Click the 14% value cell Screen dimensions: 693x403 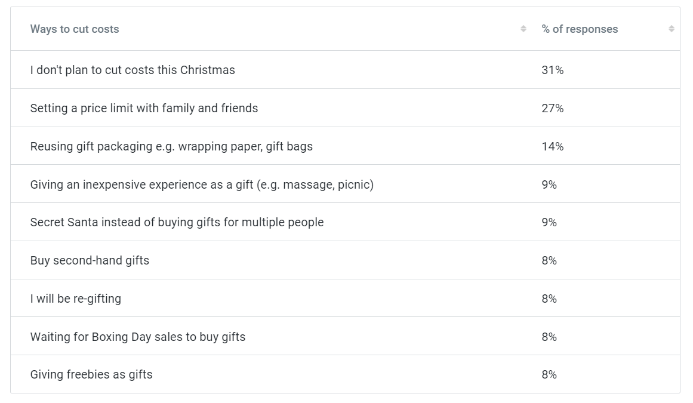coord(552,146)
